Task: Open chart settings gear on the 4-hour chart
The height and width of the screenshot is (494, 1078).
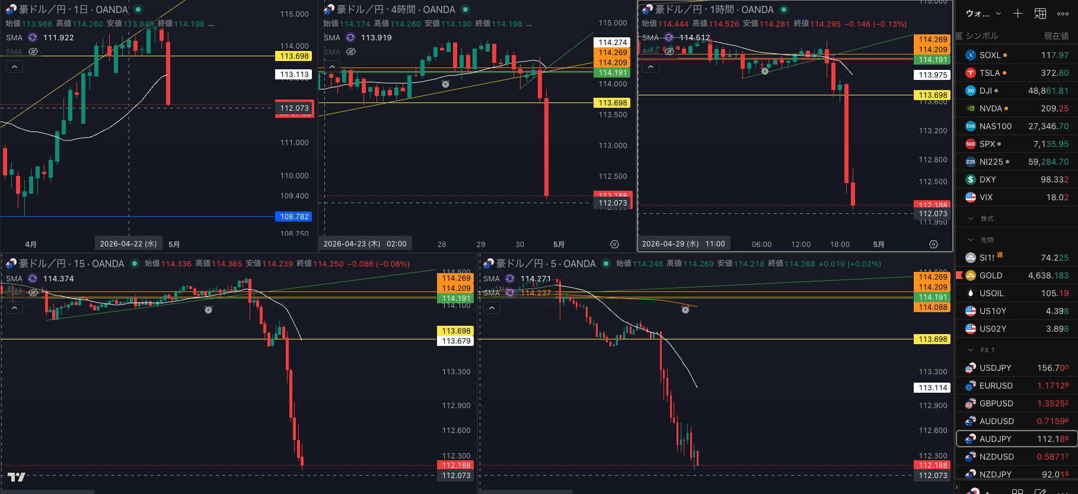Action: pos(614,244)
